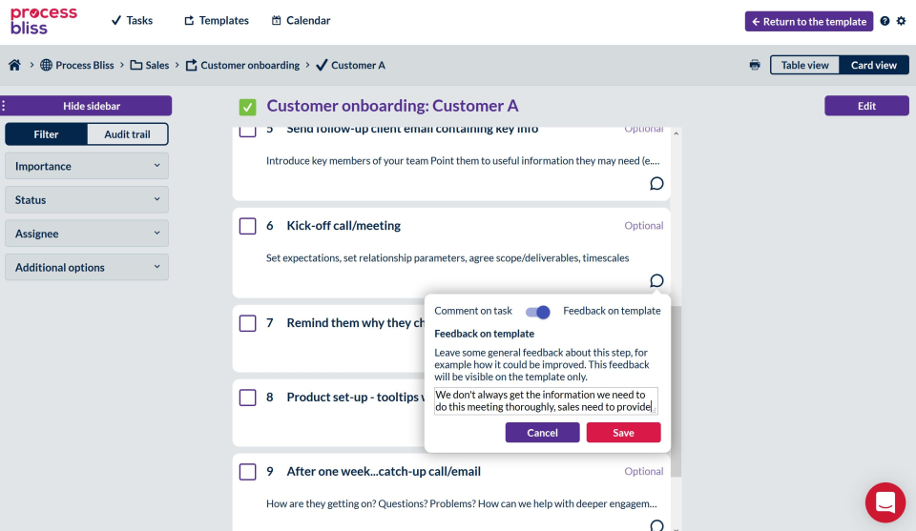Image resolution: width=916 pixels, height=531 pixels.
Task: Cancel the feedback popup
Action: point(542,433)
